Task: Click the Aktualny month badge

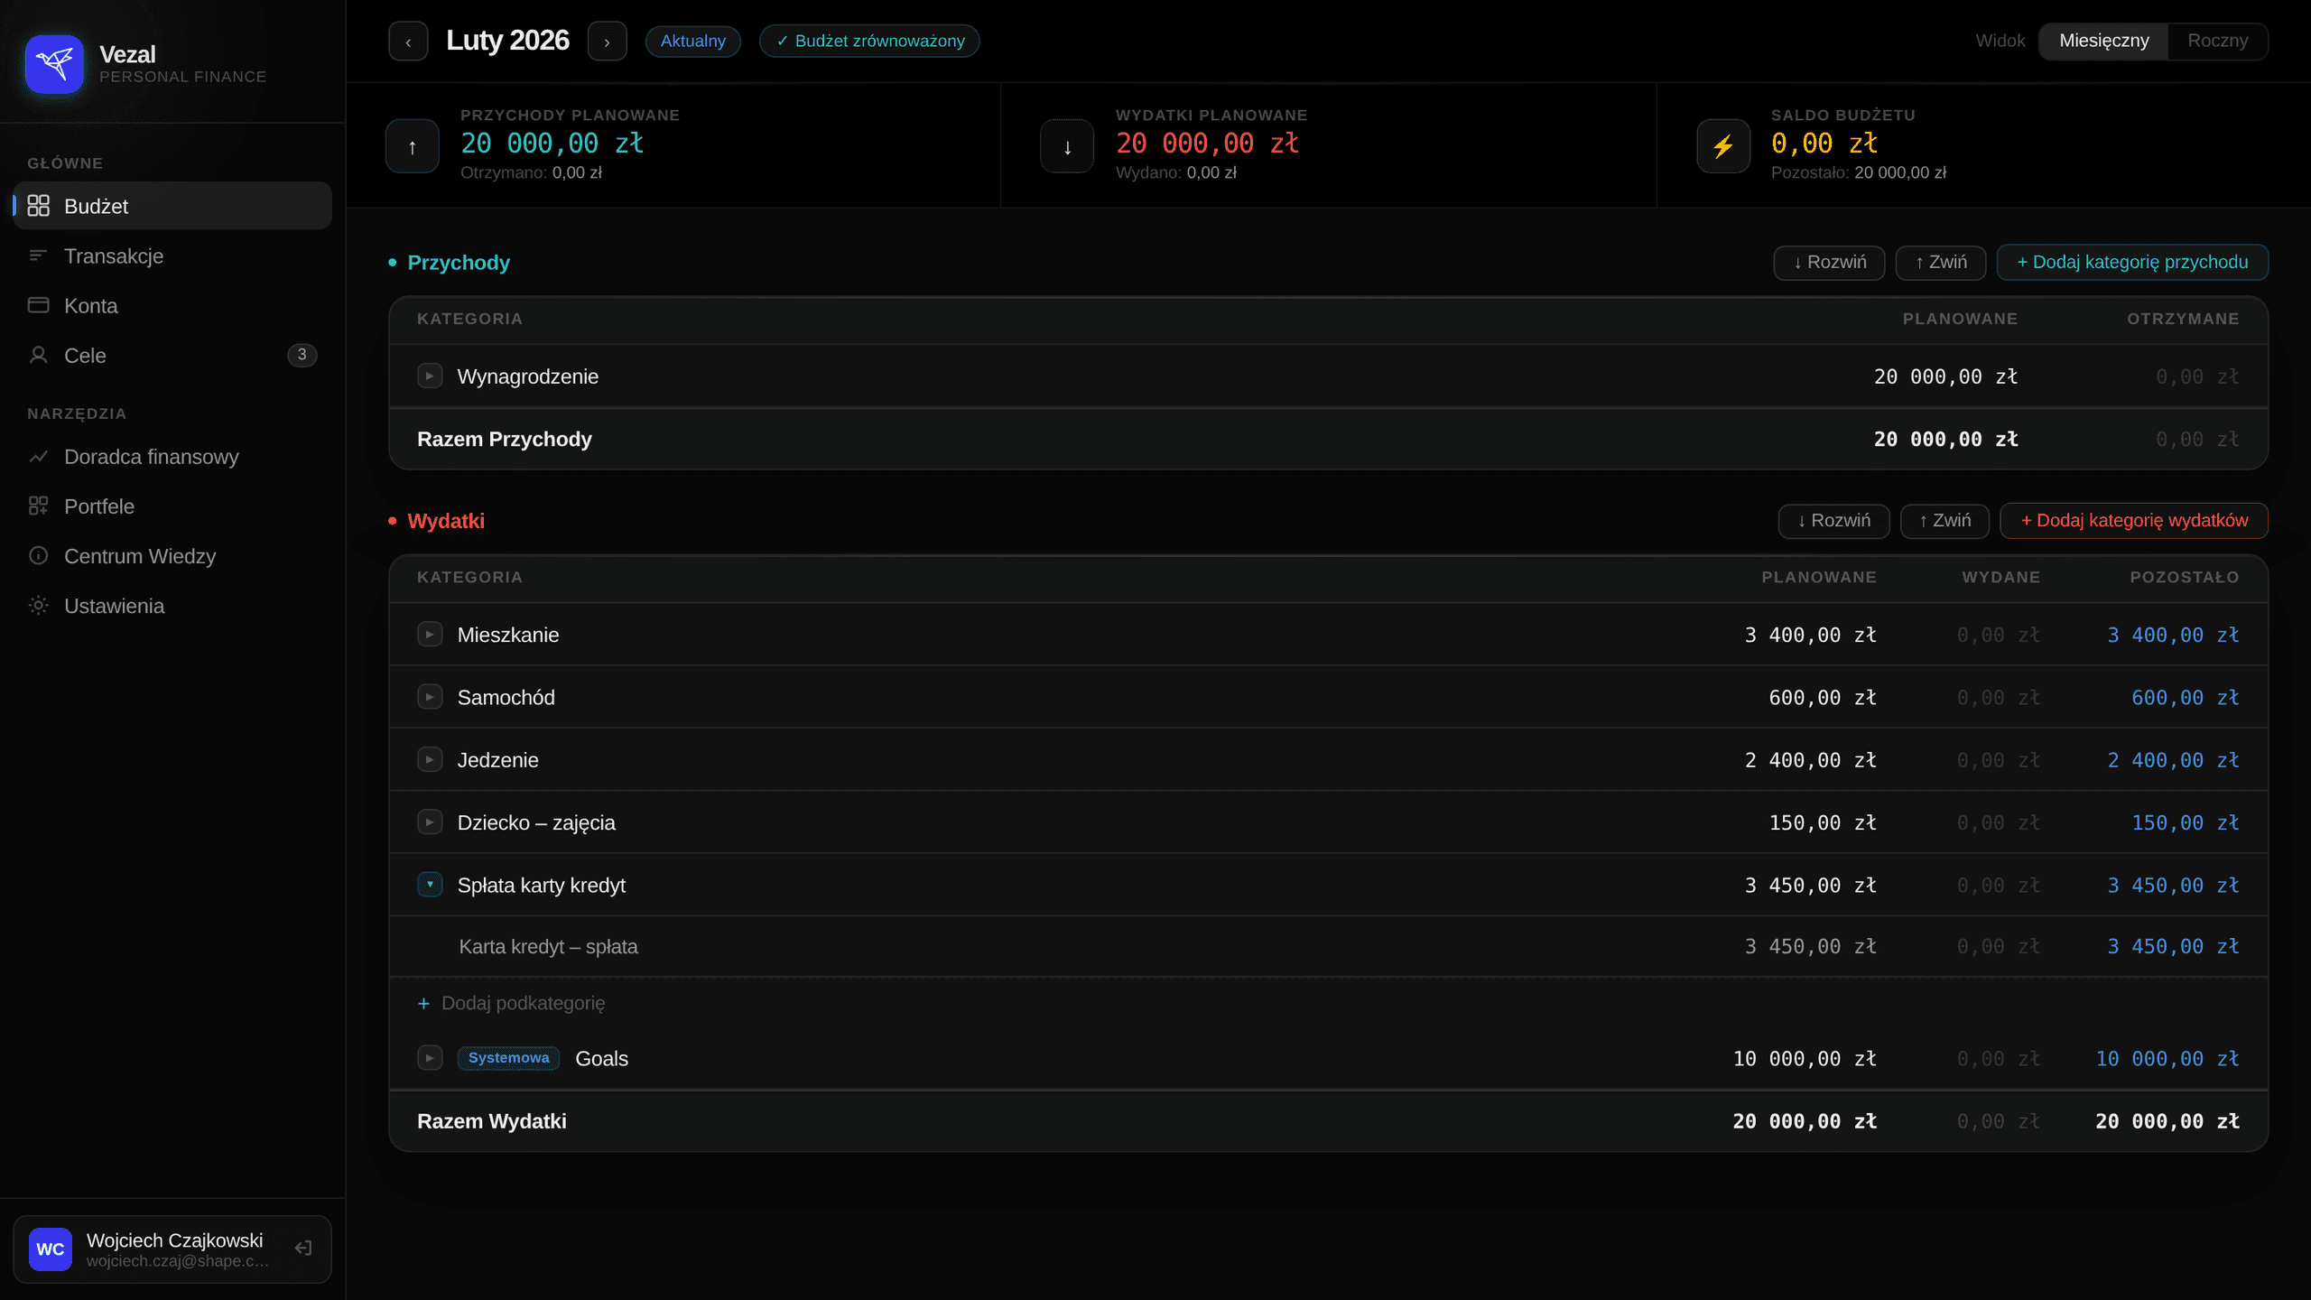Action: pyautogui.click(x=692, y=42)
